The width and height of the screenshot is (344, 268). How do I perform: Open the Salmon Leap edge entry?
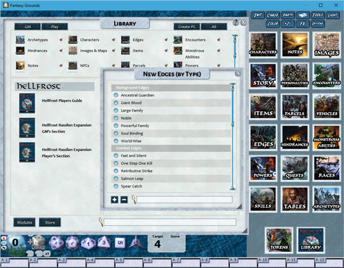tap(134, 178)
